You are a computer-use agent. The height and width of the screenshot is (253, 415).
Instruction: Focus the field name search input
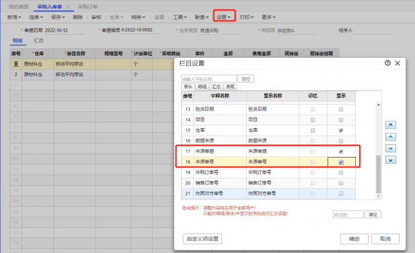pos(209,79)
